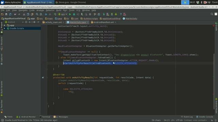Click the Paste icon in toolbar
Viewport: 218px width, 122px height.
[x=32, y=14]
